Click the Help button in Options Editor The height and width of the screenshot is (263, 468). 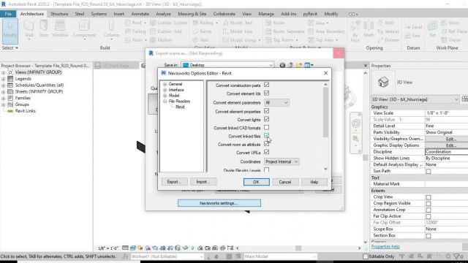click(x=314, y=182)
